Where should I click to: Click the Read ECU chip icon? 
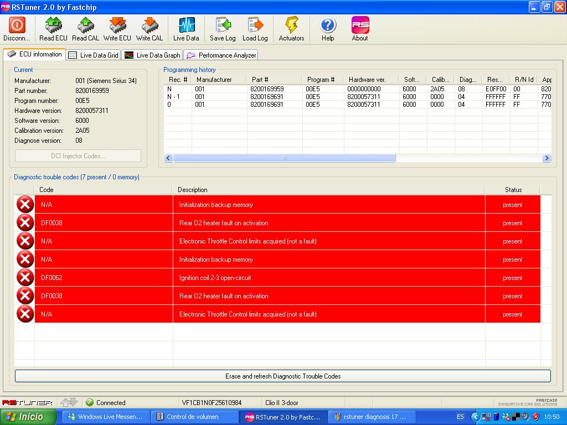[53, 25]
